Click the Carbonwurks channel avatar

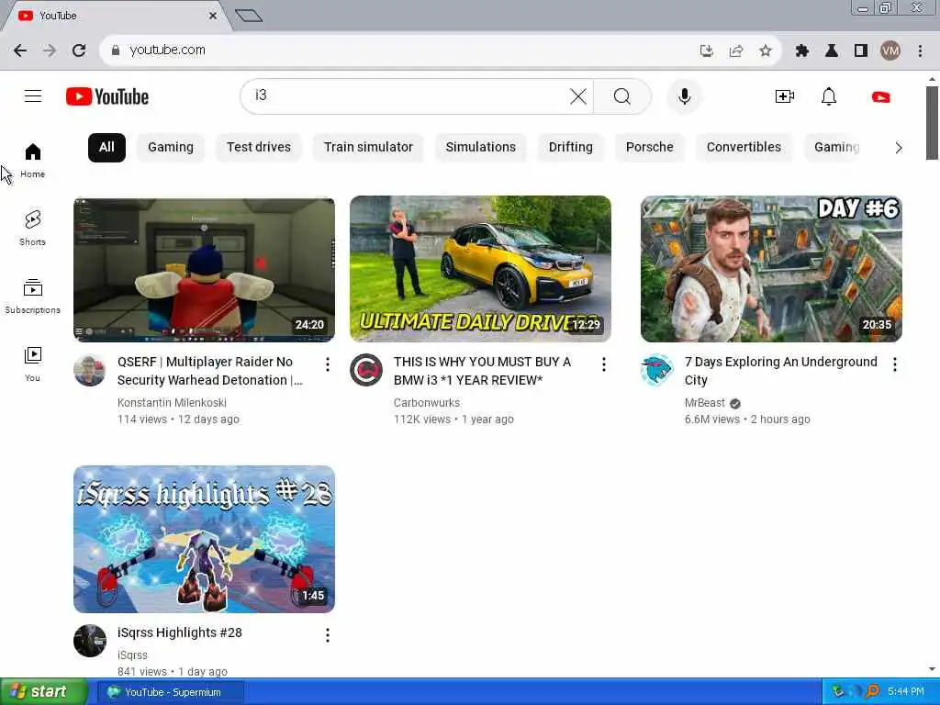click(366, 370)
